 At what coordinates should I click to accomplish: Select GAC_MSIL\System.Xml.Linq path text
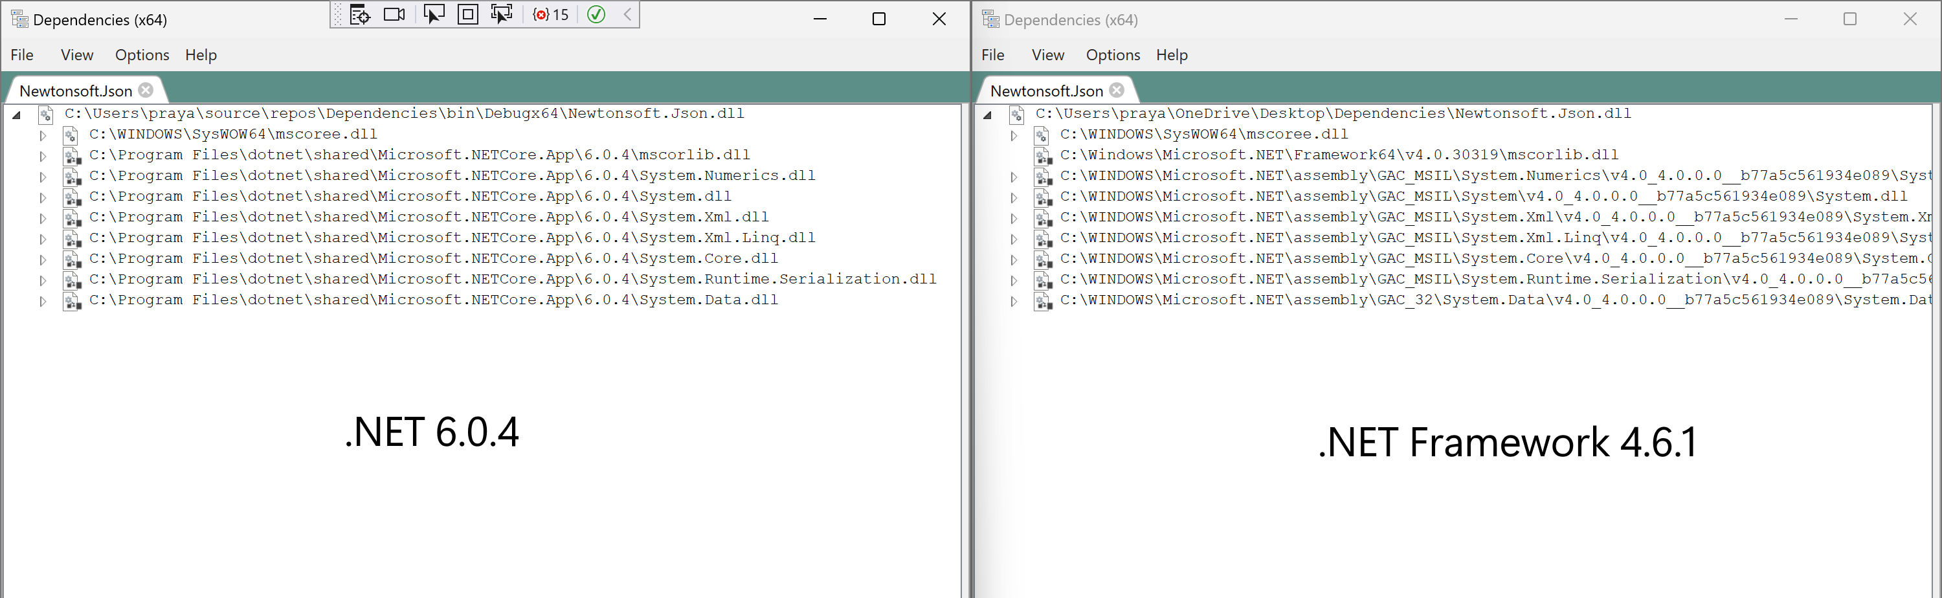[1496, 238]
